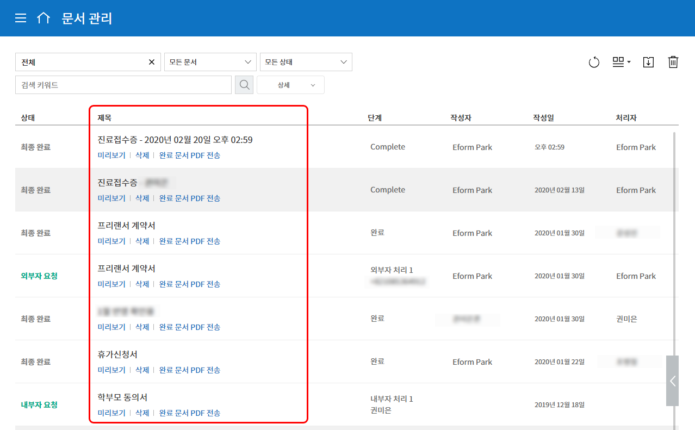Preview the 외부자 요청 프리랜서 계약서

(111, 284)
